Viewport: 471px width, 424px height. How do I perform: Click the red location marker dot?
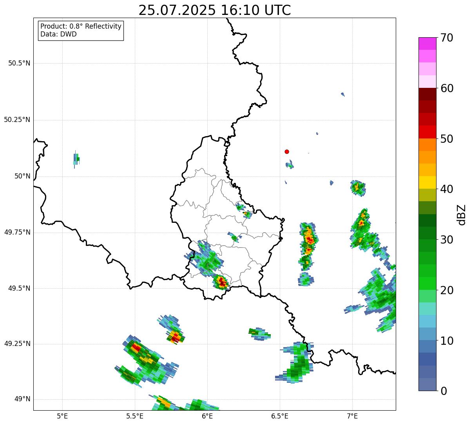pyautogui.click(x=287, y=151)
